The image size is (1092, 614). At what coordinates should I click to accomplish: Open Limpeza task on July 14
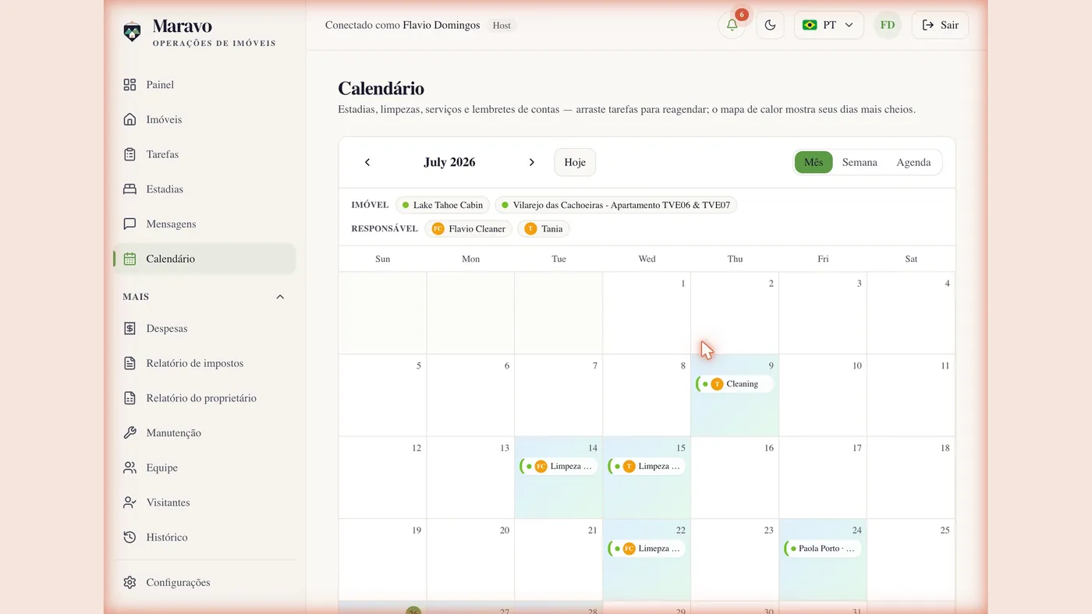[558, 467]
